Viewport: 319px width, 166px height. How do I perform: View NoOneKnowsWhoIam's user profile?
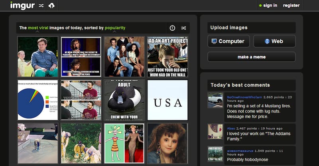(244, 97)
